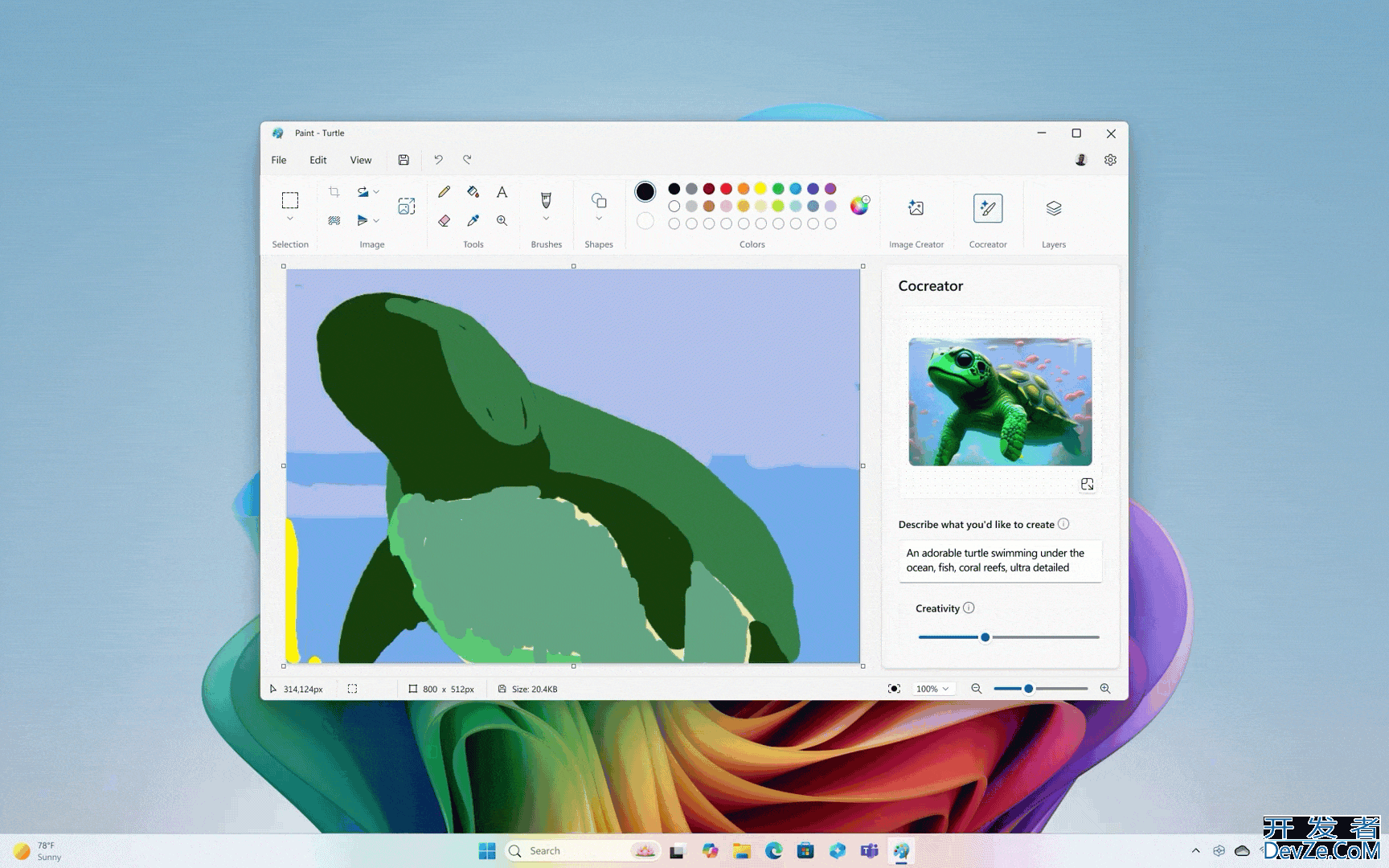Click the generated turtle image preview
The height and width of the screenshot is (868, 1389).
coord(1000,402)
